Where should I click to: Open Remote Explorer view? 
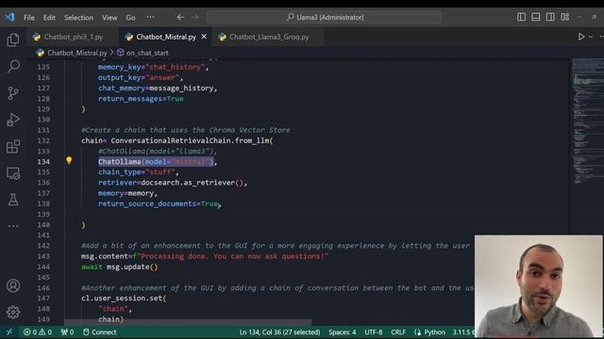pos(13,173)
